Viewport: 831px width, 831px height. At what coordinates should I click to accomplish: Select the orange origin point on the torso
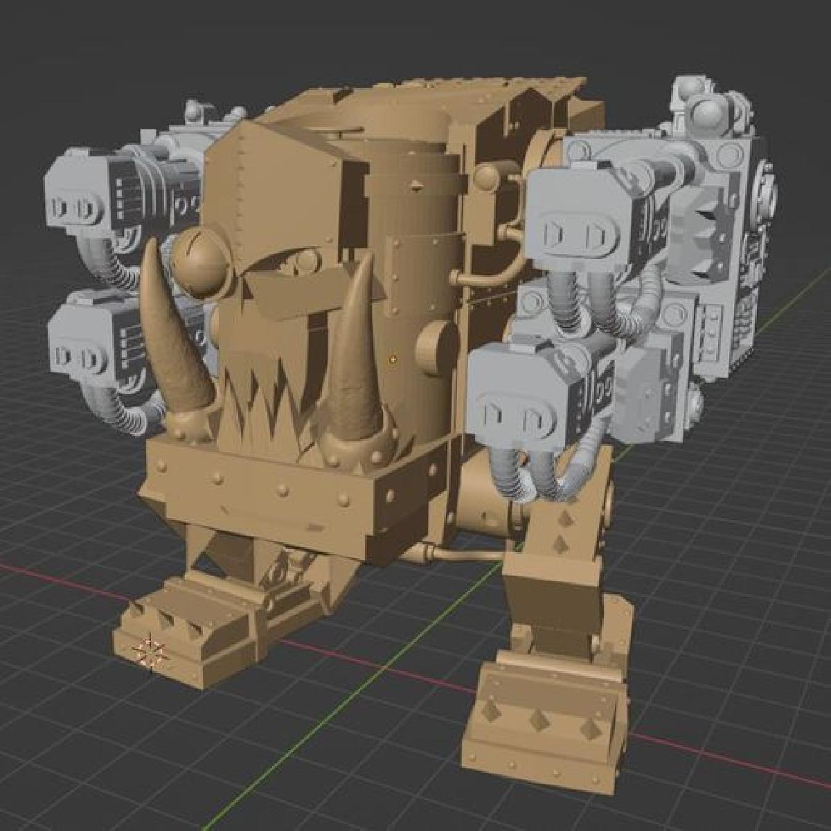(x=393, y=359)
